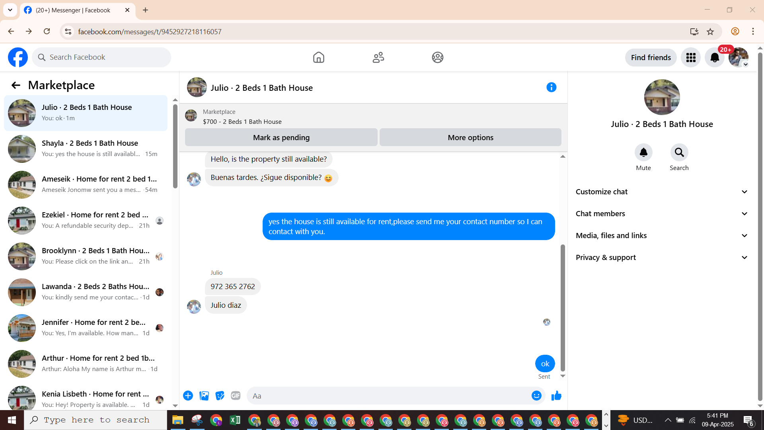Open Lawanda 2 Beds 2 Baths conversation
Screen dimensions: 764x430
(86, 292)
